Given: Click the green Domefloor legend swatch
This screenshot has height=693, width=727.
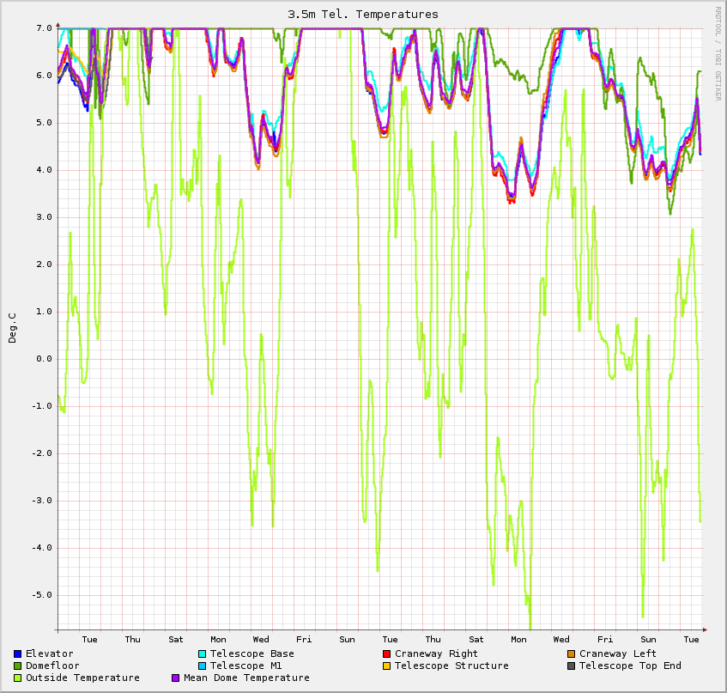Looking at the screenshot, I should (x=18, y=666).
